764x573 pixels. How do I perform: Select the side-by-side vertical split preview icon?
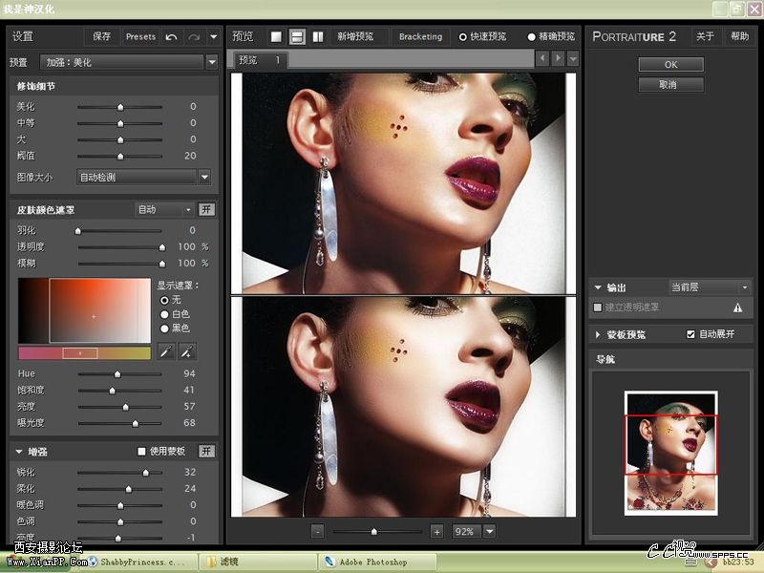point(318,37)
